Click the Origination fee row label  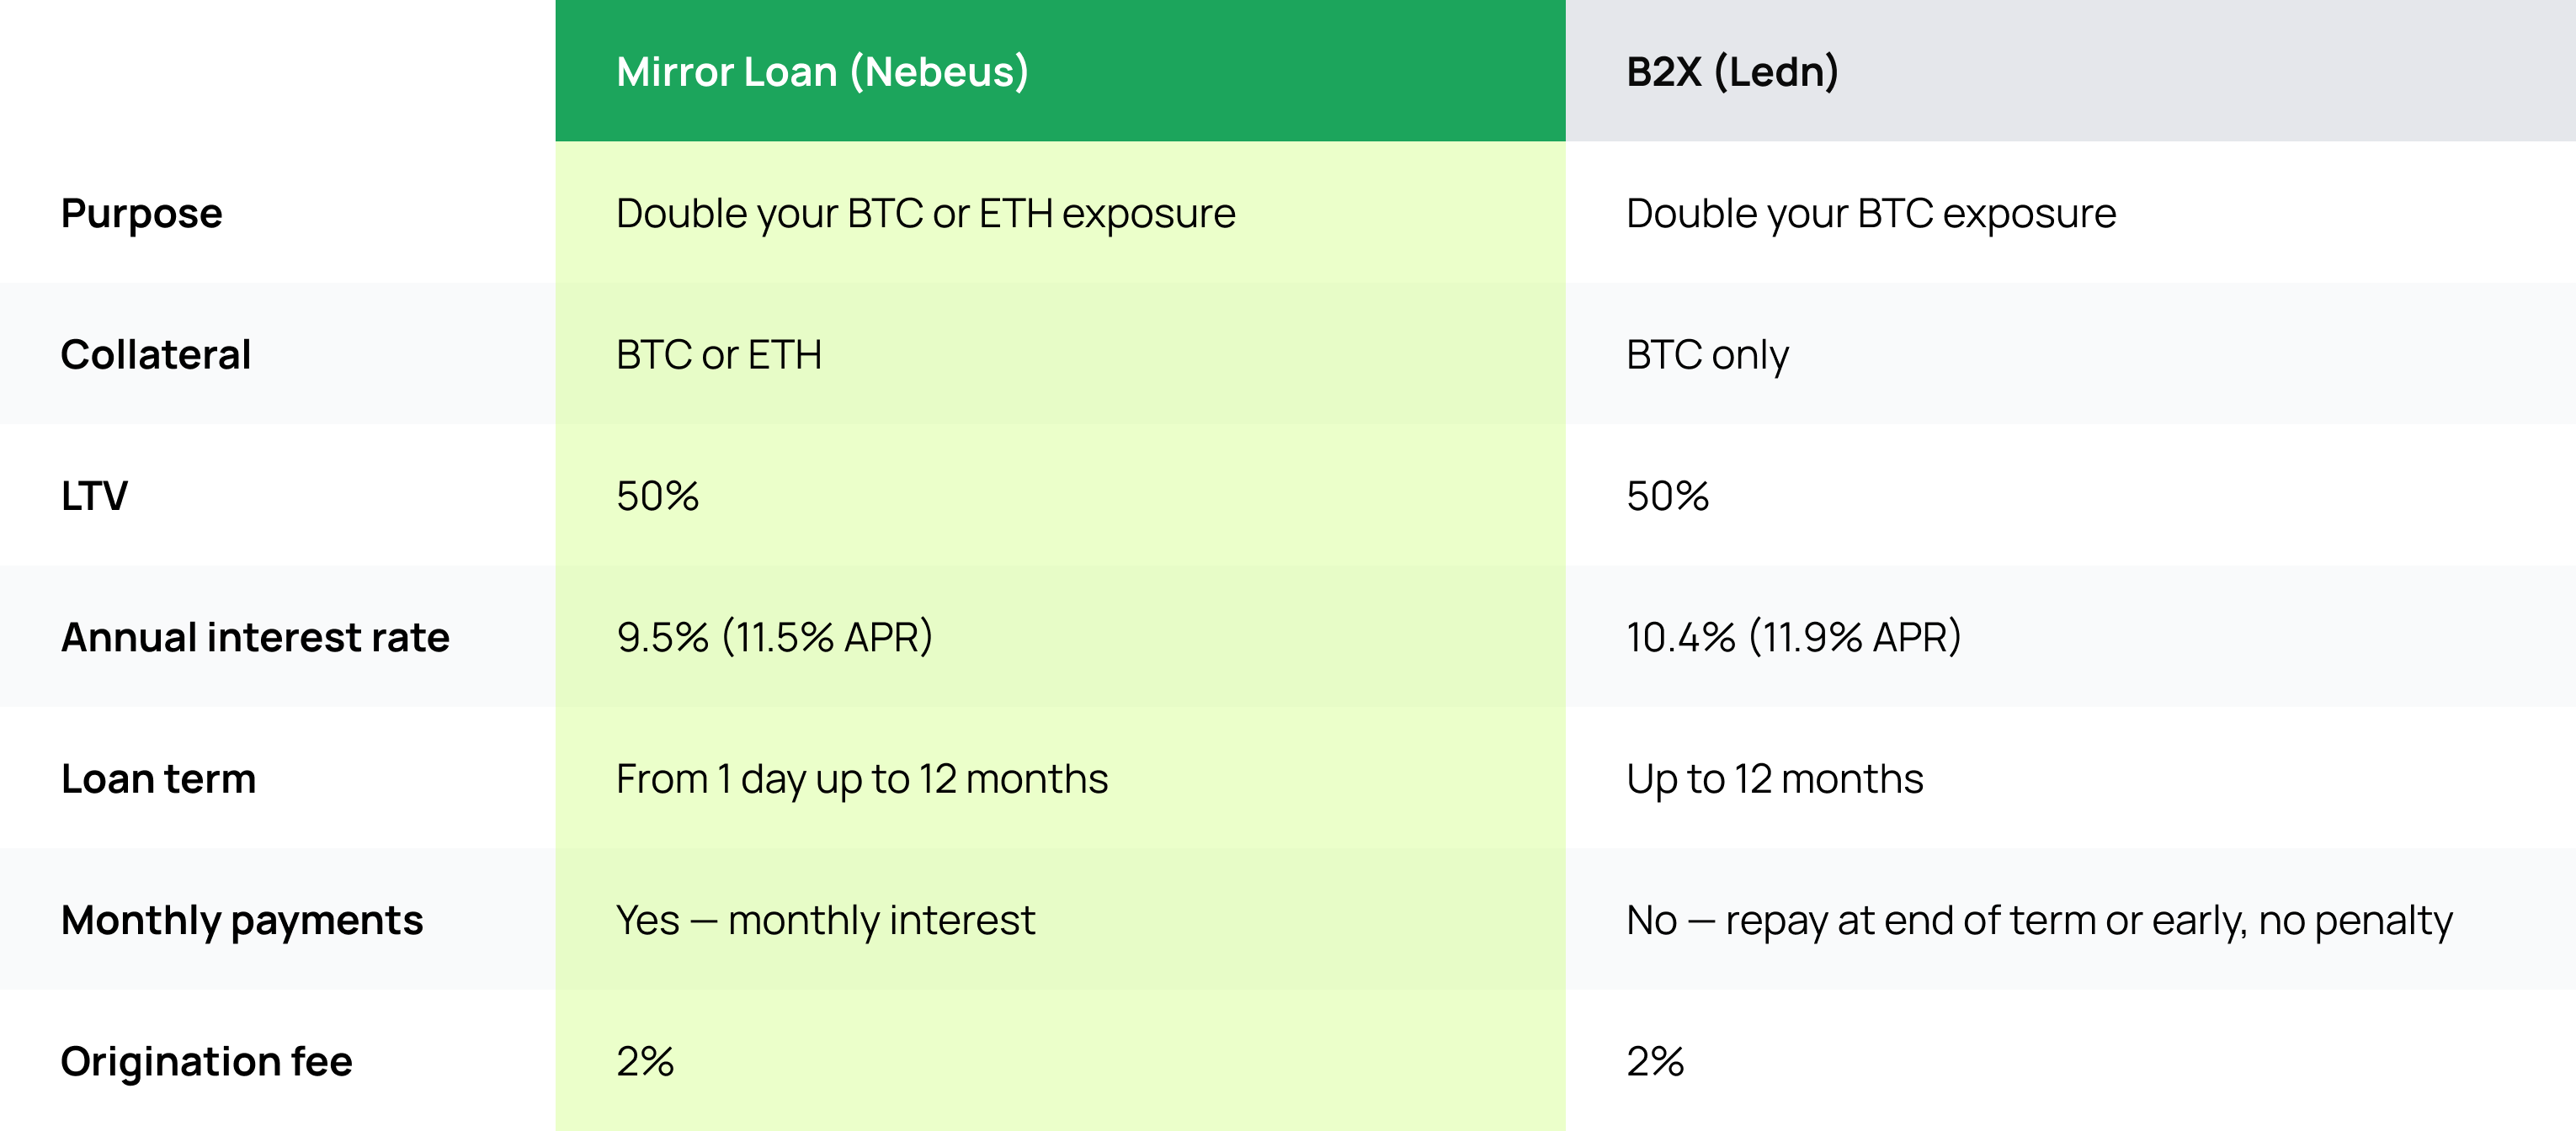(x=207, y=1061)
